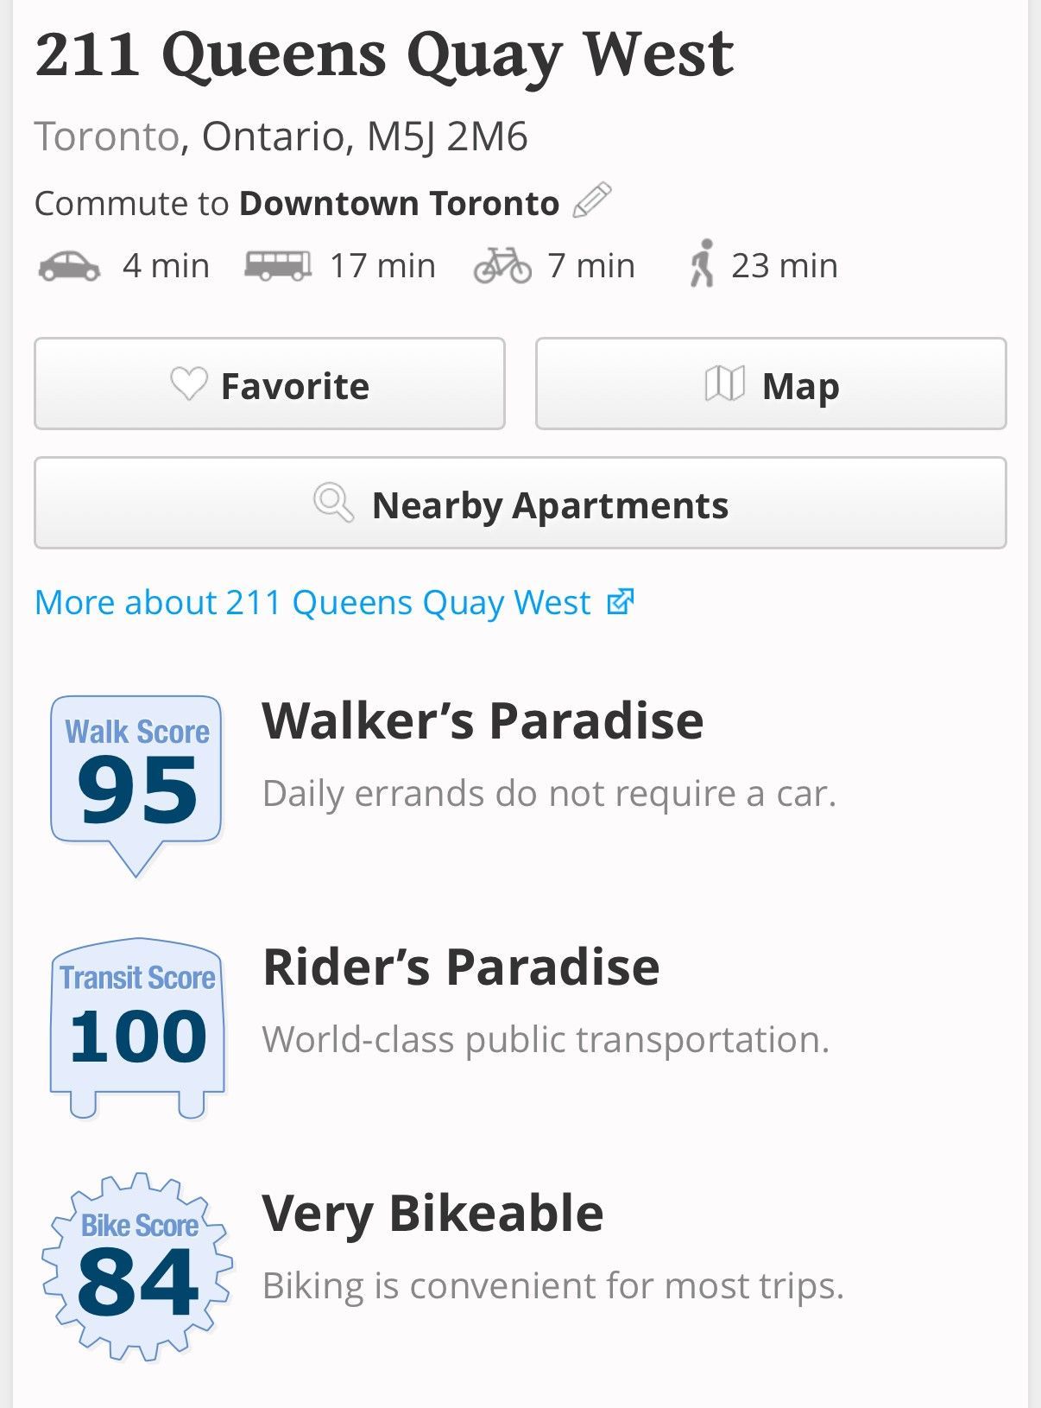Click the Bike Score 84 gear badge
1041x1408 pixels.
[x=137, y=1267]
